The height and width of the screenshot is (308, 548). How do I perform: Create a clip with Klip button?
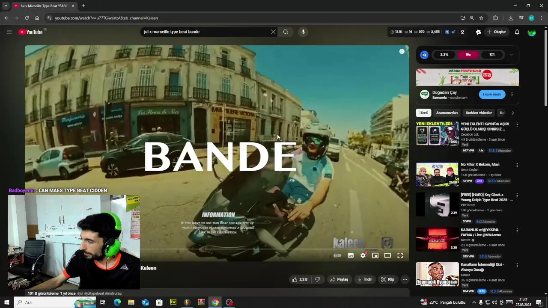tap(387, 279)
